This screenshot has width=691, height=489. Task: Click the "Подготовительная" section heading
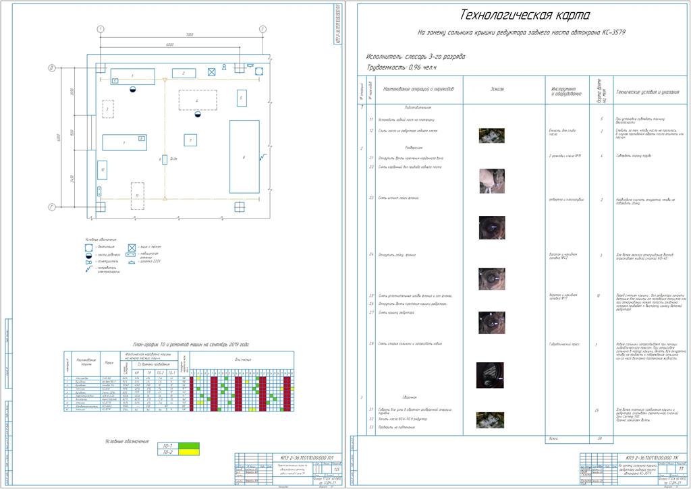coord(418,107)
